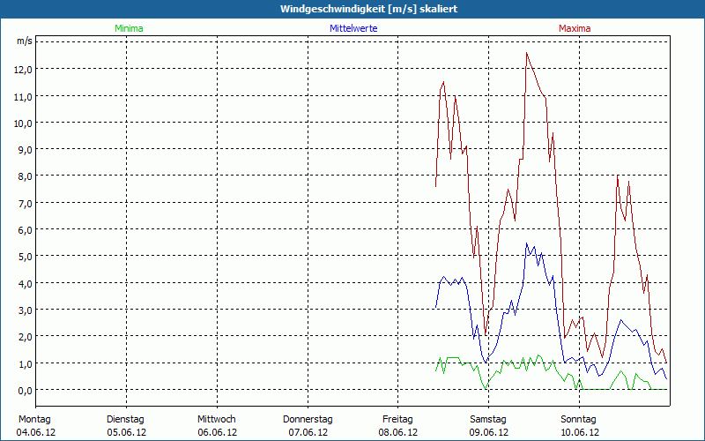The height and width of the screenshot is (441, 705).
Task: Click the 4,0 y-axis value
Action: click(26, 283)
